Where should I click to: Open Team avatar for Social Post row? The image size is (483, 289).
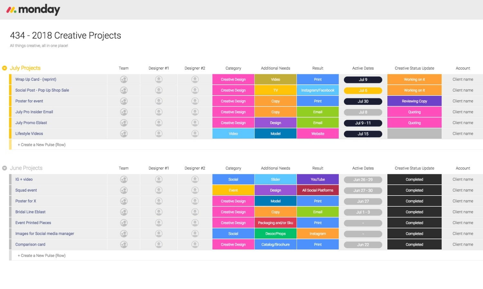click(x=124, y=90)
